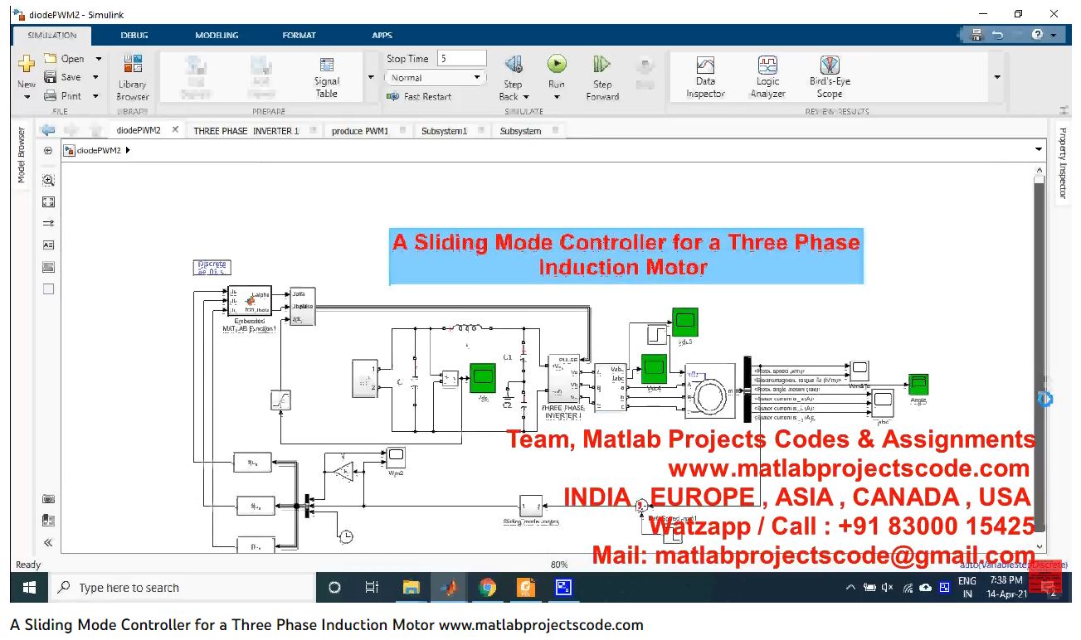Switch to the DEBUG ribbon tab
Image resolution: width=1081 pixels, height=640 pixels.
click(x=134, y=36)
